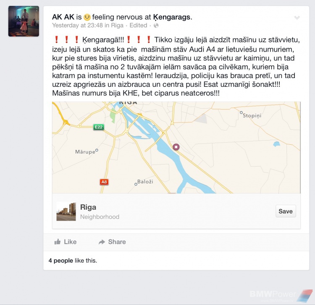Click the A8 road marker on map
This screenshot has height=305, width=315.
104,182
